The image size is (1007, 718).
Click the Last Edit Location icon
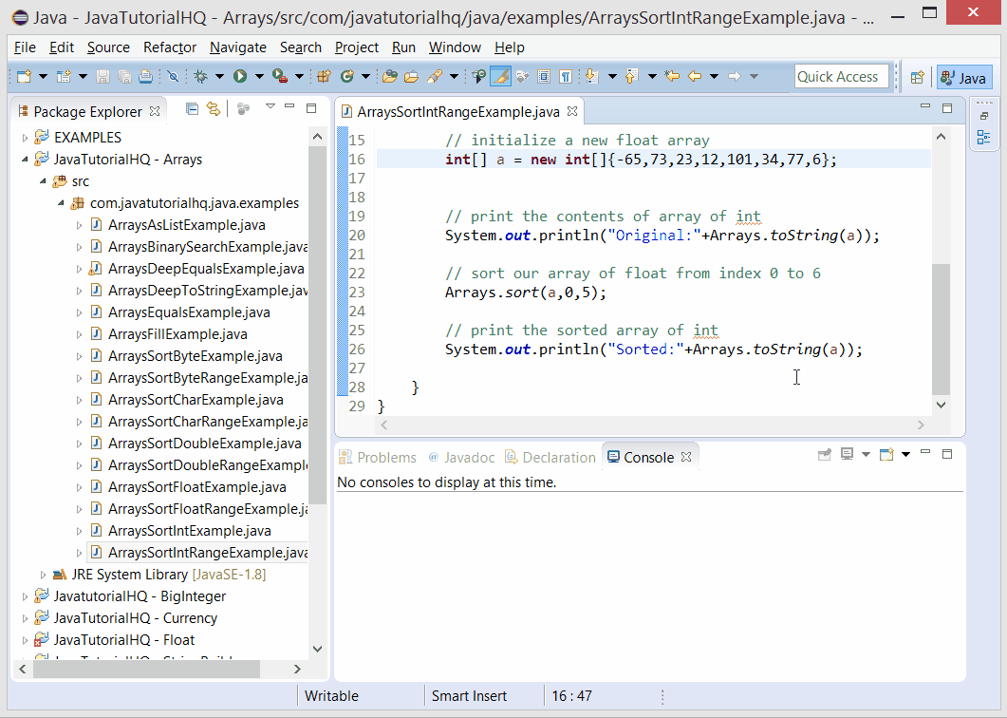click(672, 77)
